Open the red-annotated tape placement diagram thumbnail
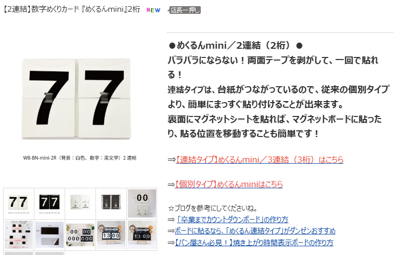This screenshot has height=255, width=401. [x=18, y=234]
